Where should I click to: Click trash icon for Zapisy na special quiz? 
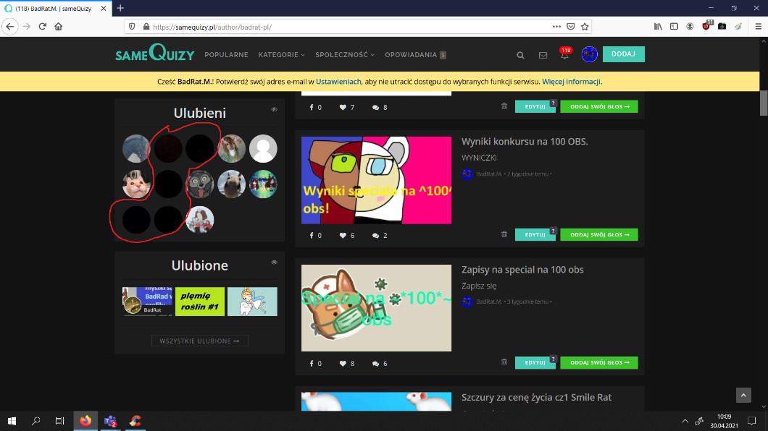click(x=504, y=362)
